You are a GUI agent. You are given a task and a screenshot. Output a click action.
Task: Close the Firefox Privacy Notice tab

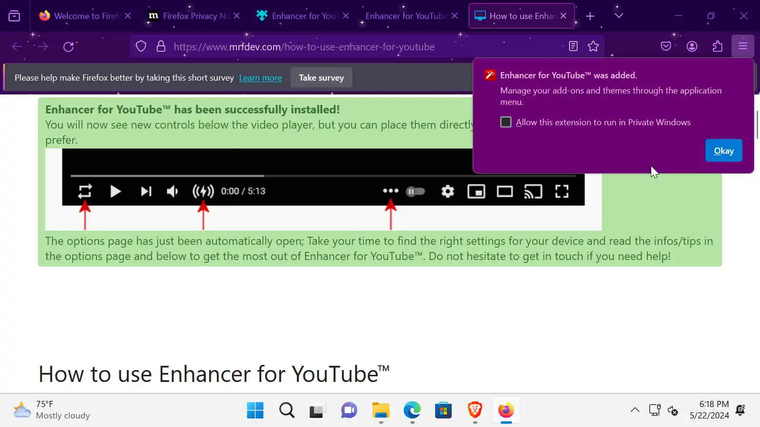[x=237, y=16]
